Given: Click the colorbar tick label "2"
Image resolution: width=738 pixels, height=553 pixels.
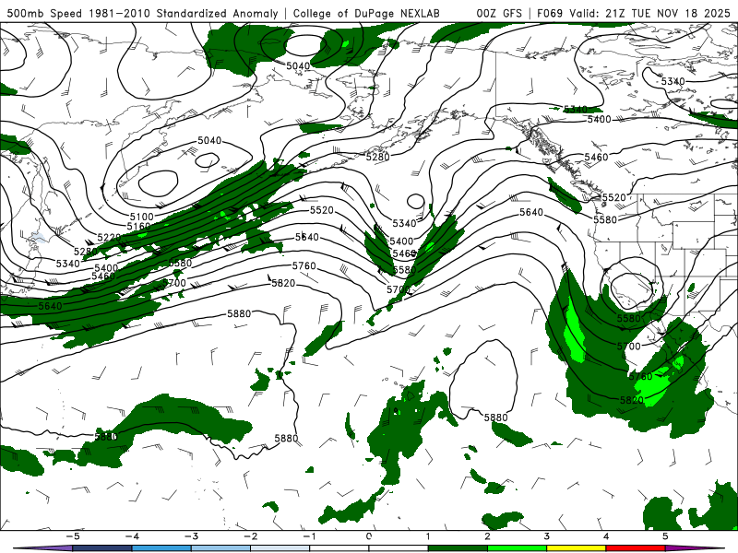Looking at the screenshot, I should 488,536.
